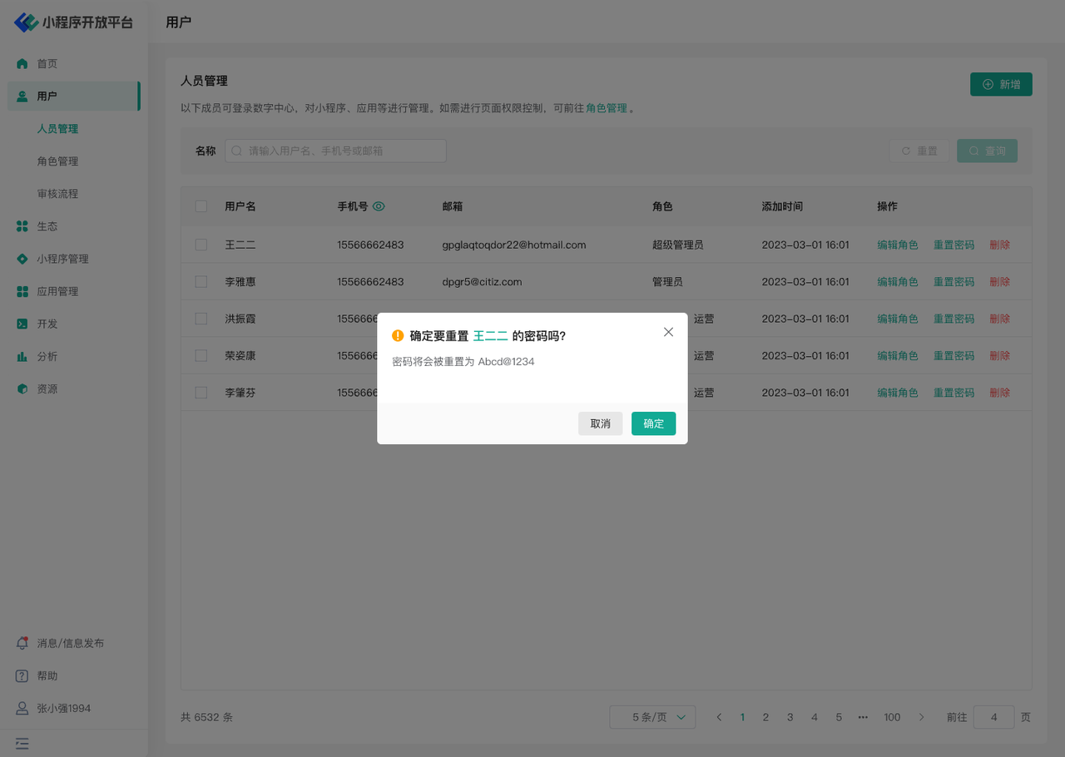The image size is (1065, 757).
Task: Check the select-all checkbox in table header
Action: [x=201, y=206]
